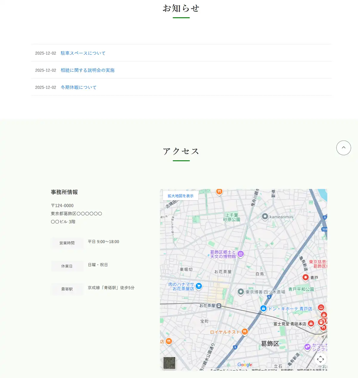Click the 拡大地図を表示 map button

point(180,196)
